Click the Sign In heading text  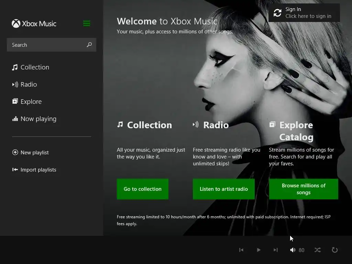pos(293,9)
